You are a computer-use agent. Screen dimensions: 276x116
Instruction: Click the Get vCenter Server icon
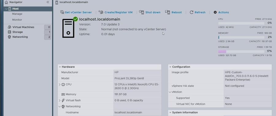pos(62,12)
